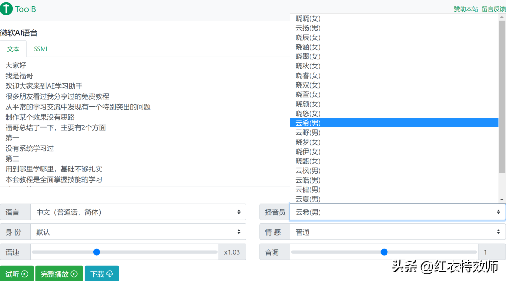
Task: Click the 完整播放 full playback button
Action: [x=59, y=274]
